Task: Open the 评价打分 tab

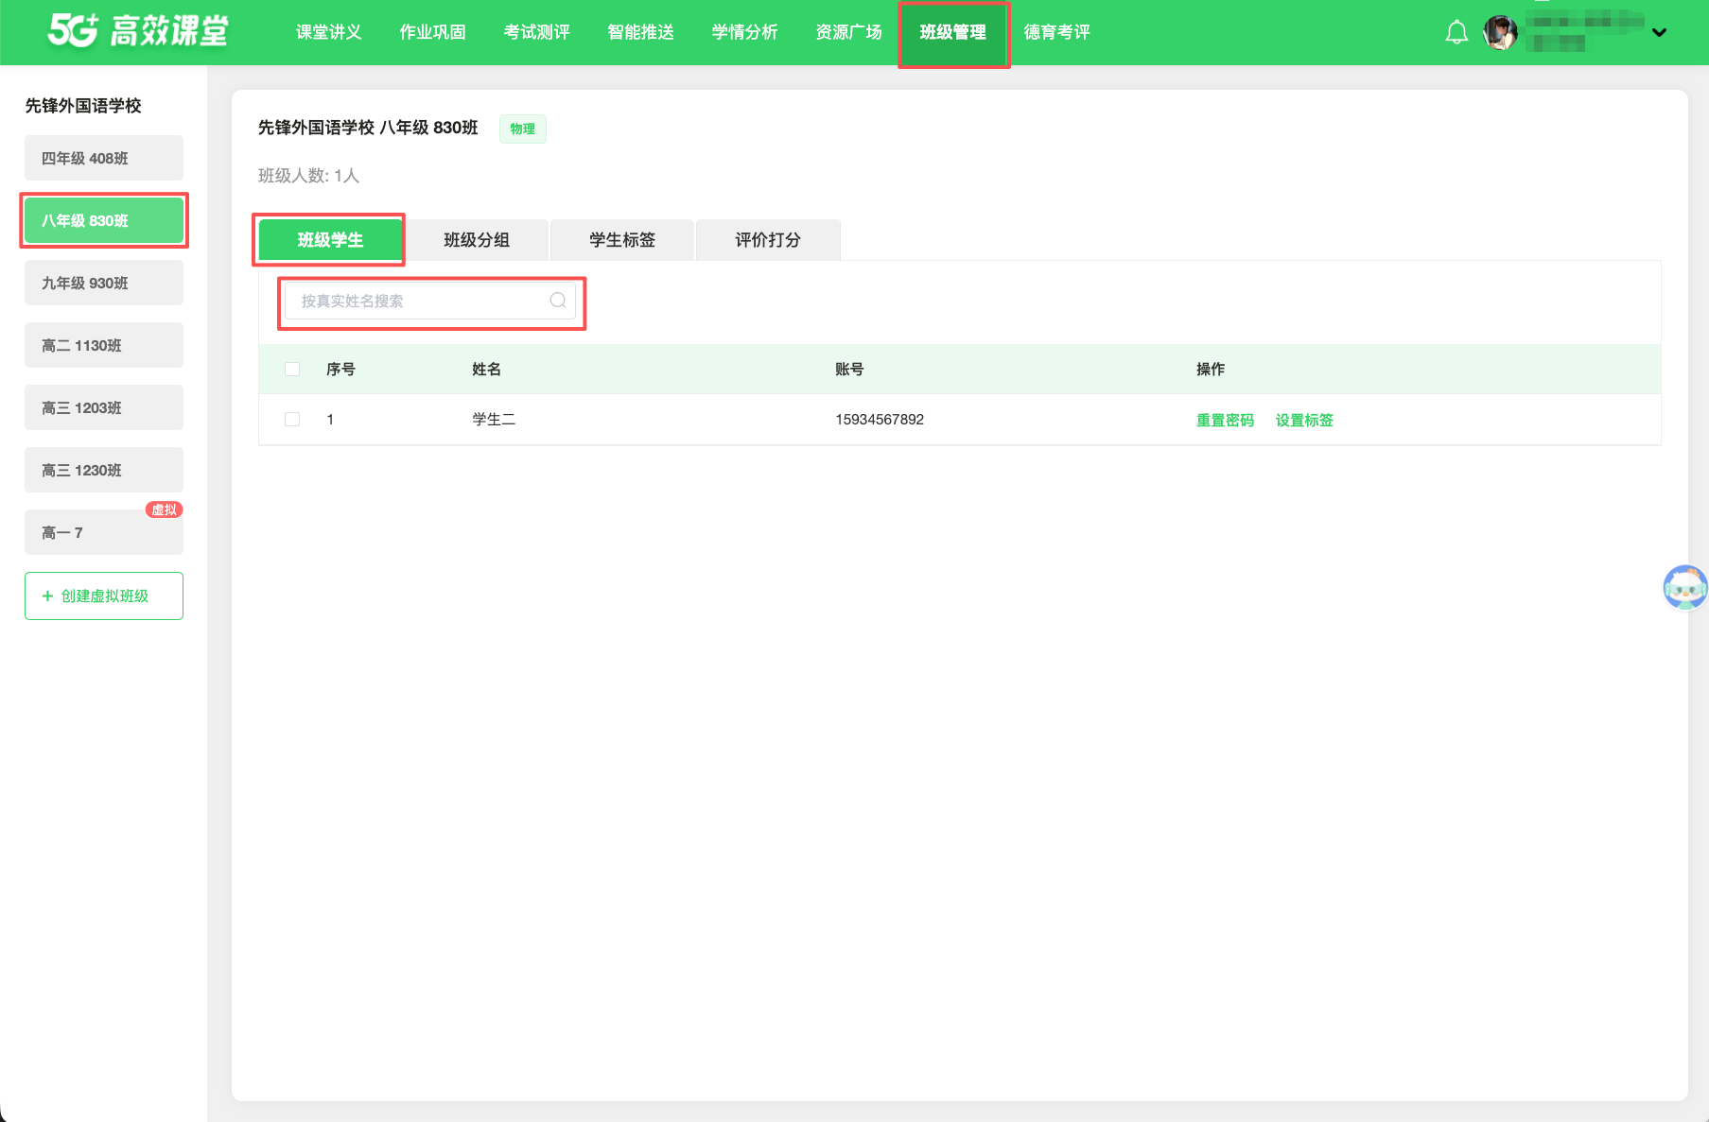Action: coord(768,240)
